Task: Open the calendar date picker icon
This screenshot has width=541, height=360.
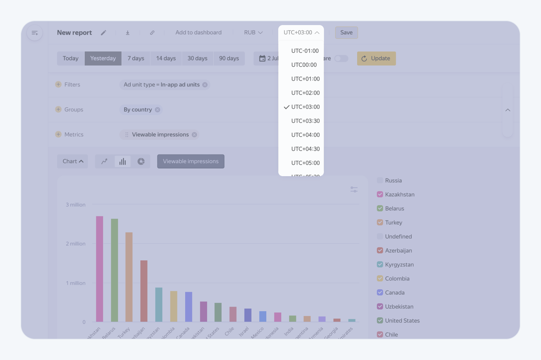Action: 262,58
